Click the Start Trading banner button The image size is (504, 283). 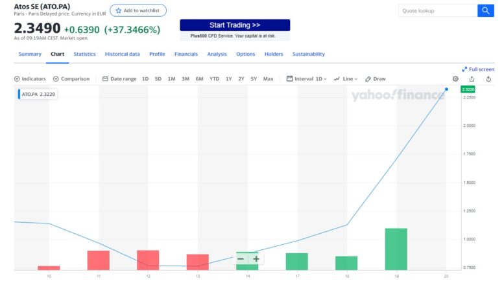235,25
